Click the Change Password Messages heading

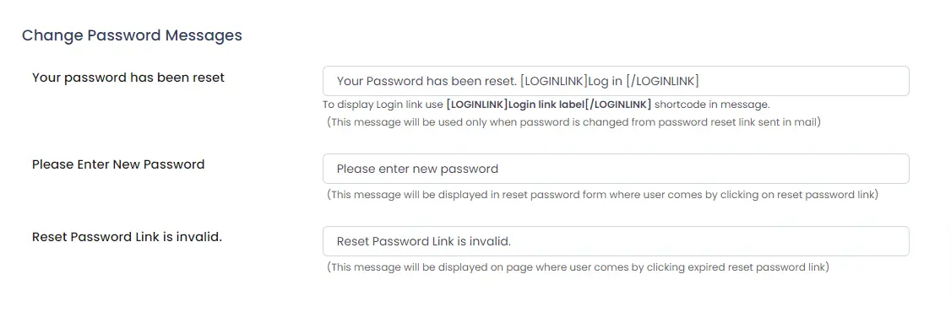pos(132,35)
